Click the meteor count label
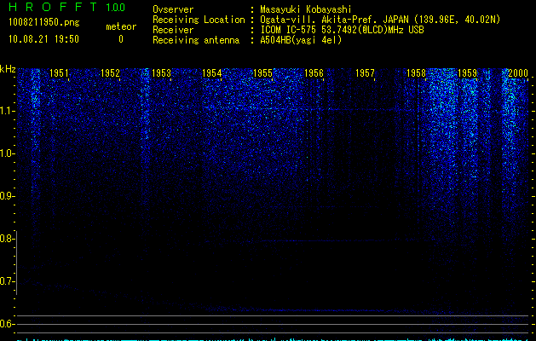 (x=121, y=26)
